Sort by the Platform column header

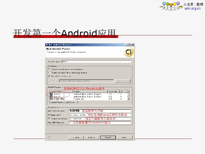(x=114, y=92)
